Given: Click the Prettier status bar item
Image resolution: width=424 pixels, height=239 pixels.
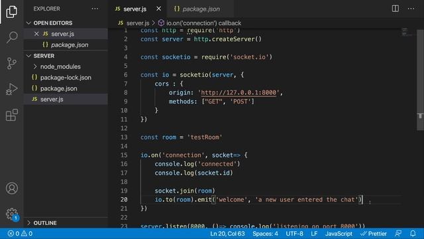Looking at the screenshot, I should (x=374, y=234).
